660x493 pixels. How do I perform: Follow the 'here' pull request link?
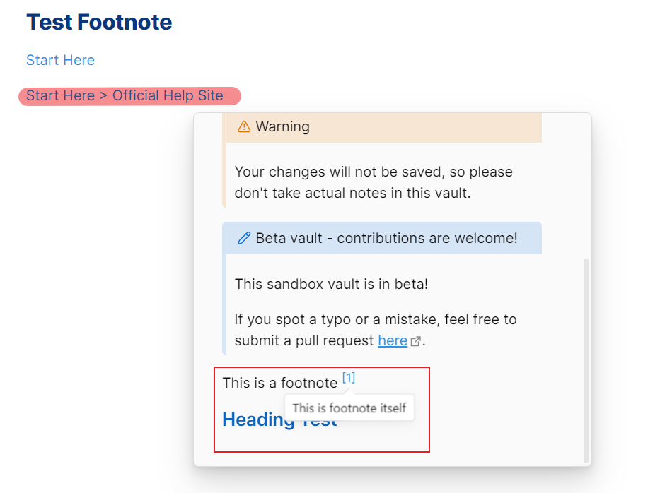[393, 340]
